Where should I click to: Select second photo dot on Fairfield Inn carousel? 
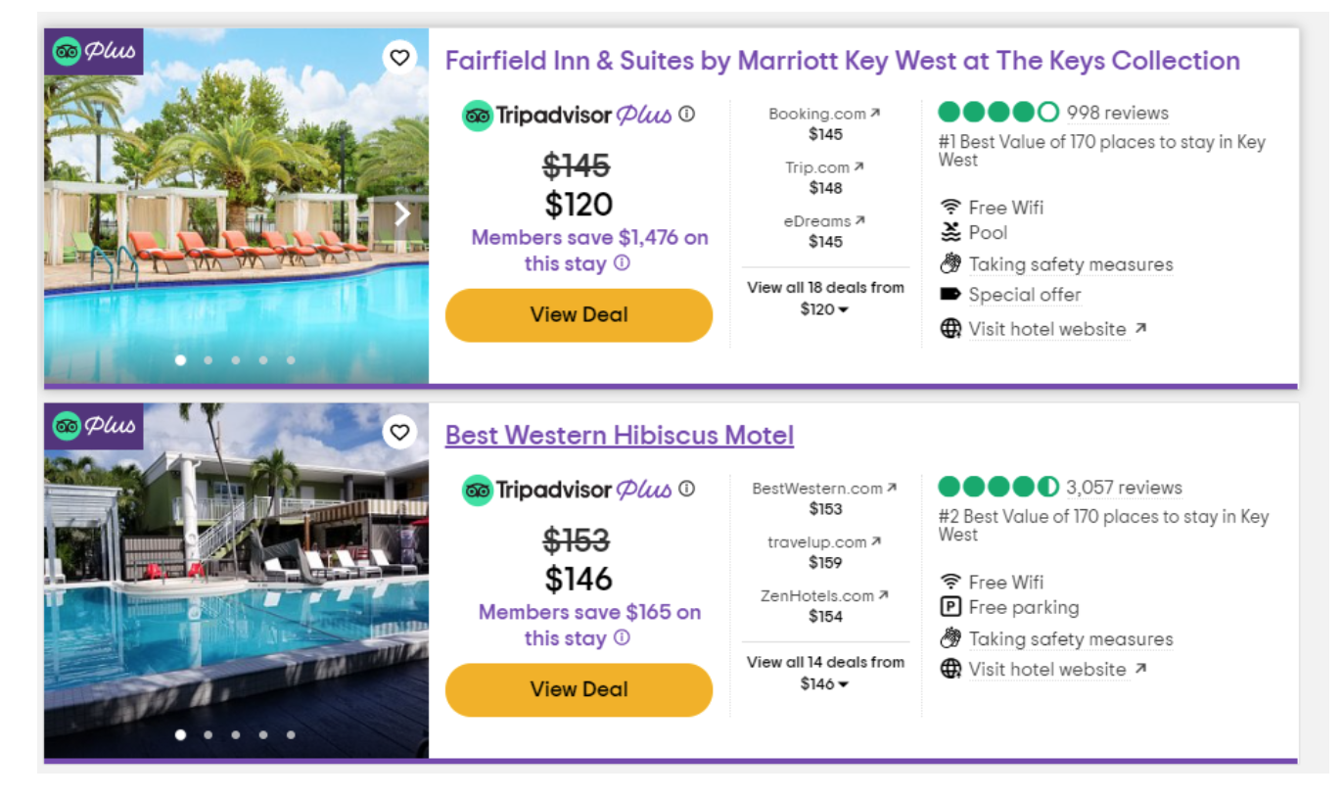(x=208, y=360)
